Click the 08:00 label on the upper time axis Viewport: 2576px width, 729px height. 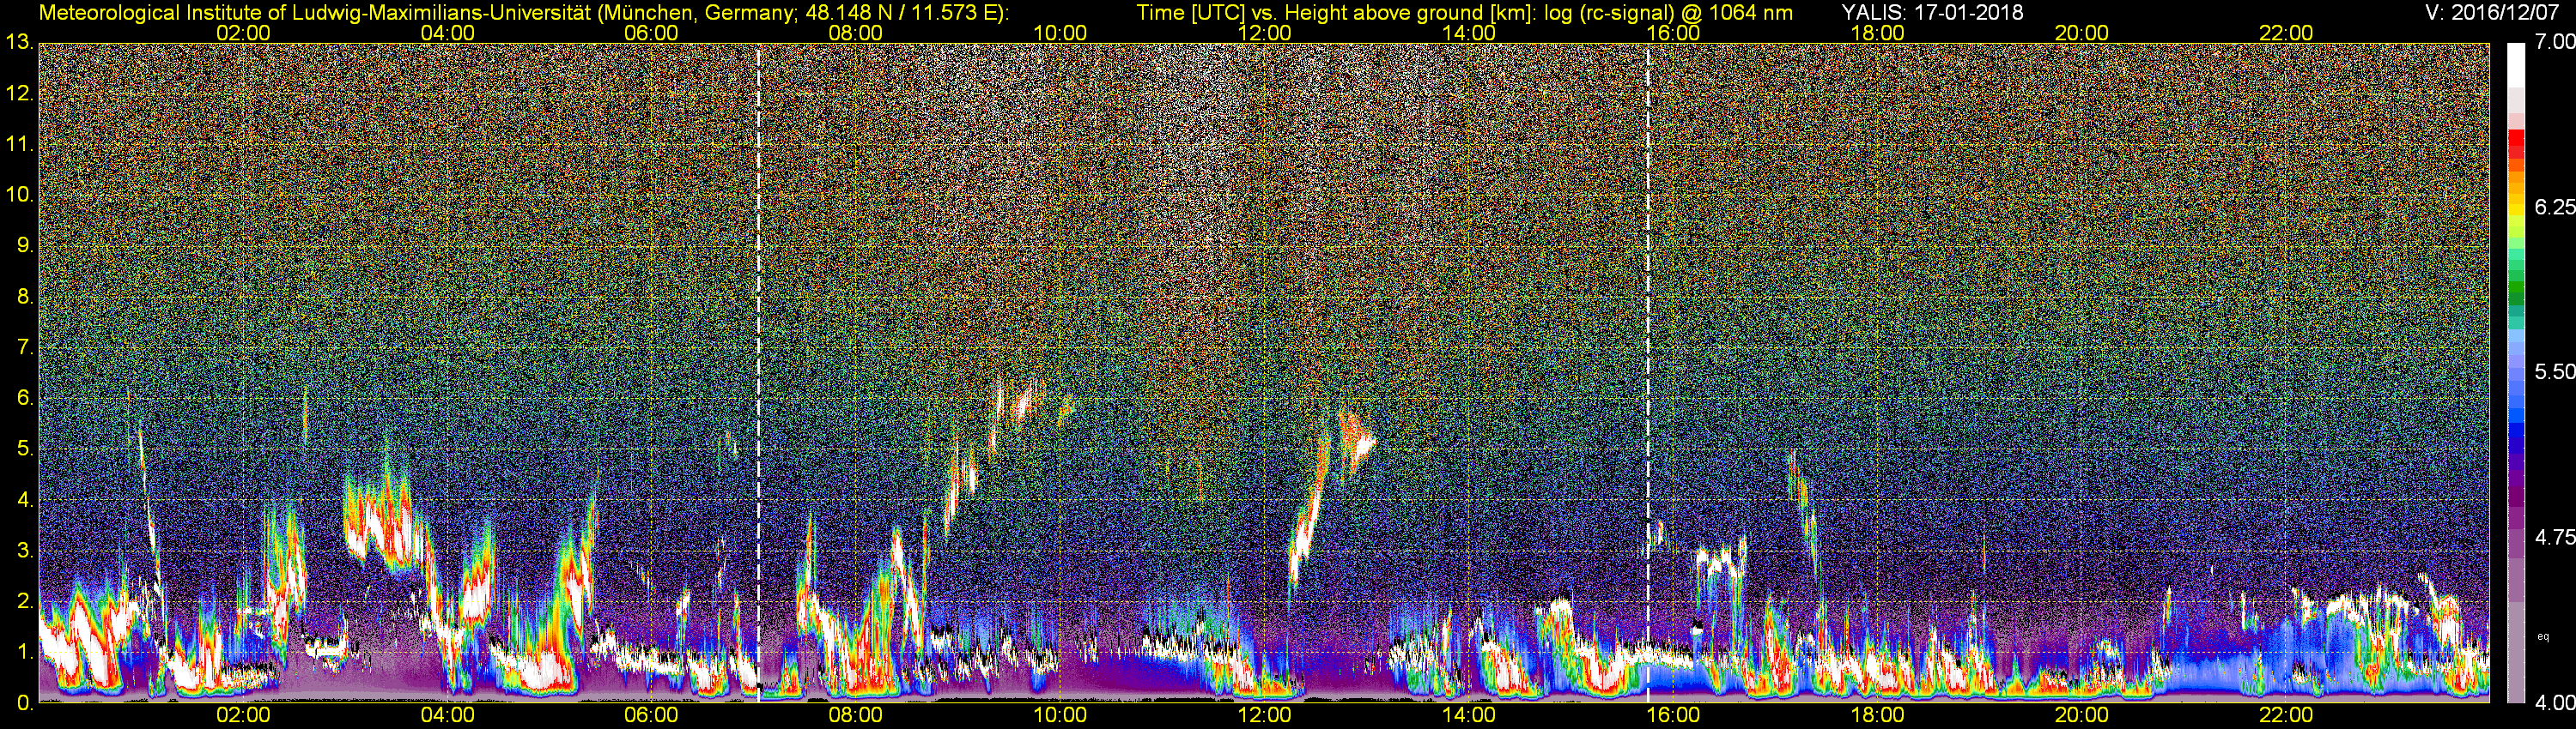856,33
